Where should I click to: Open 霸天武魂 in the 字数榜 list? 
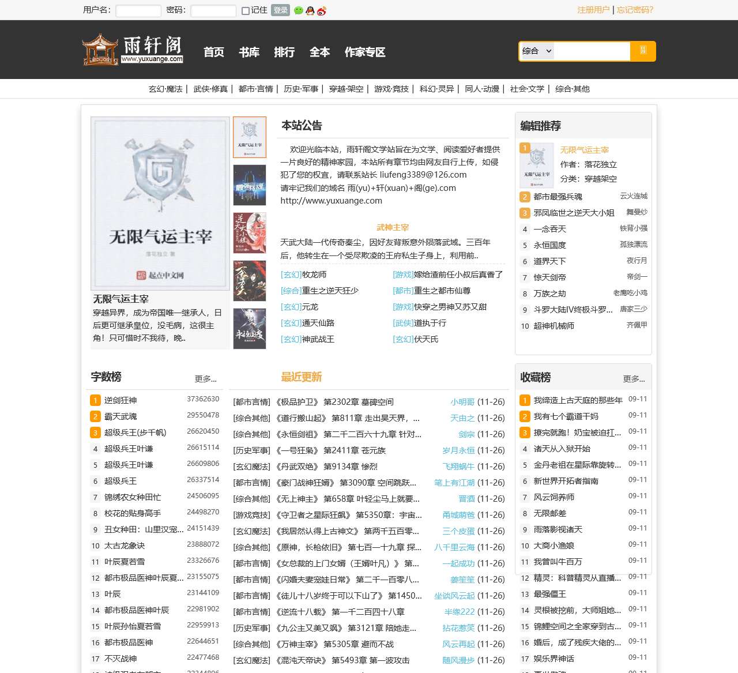coord(121,416)
